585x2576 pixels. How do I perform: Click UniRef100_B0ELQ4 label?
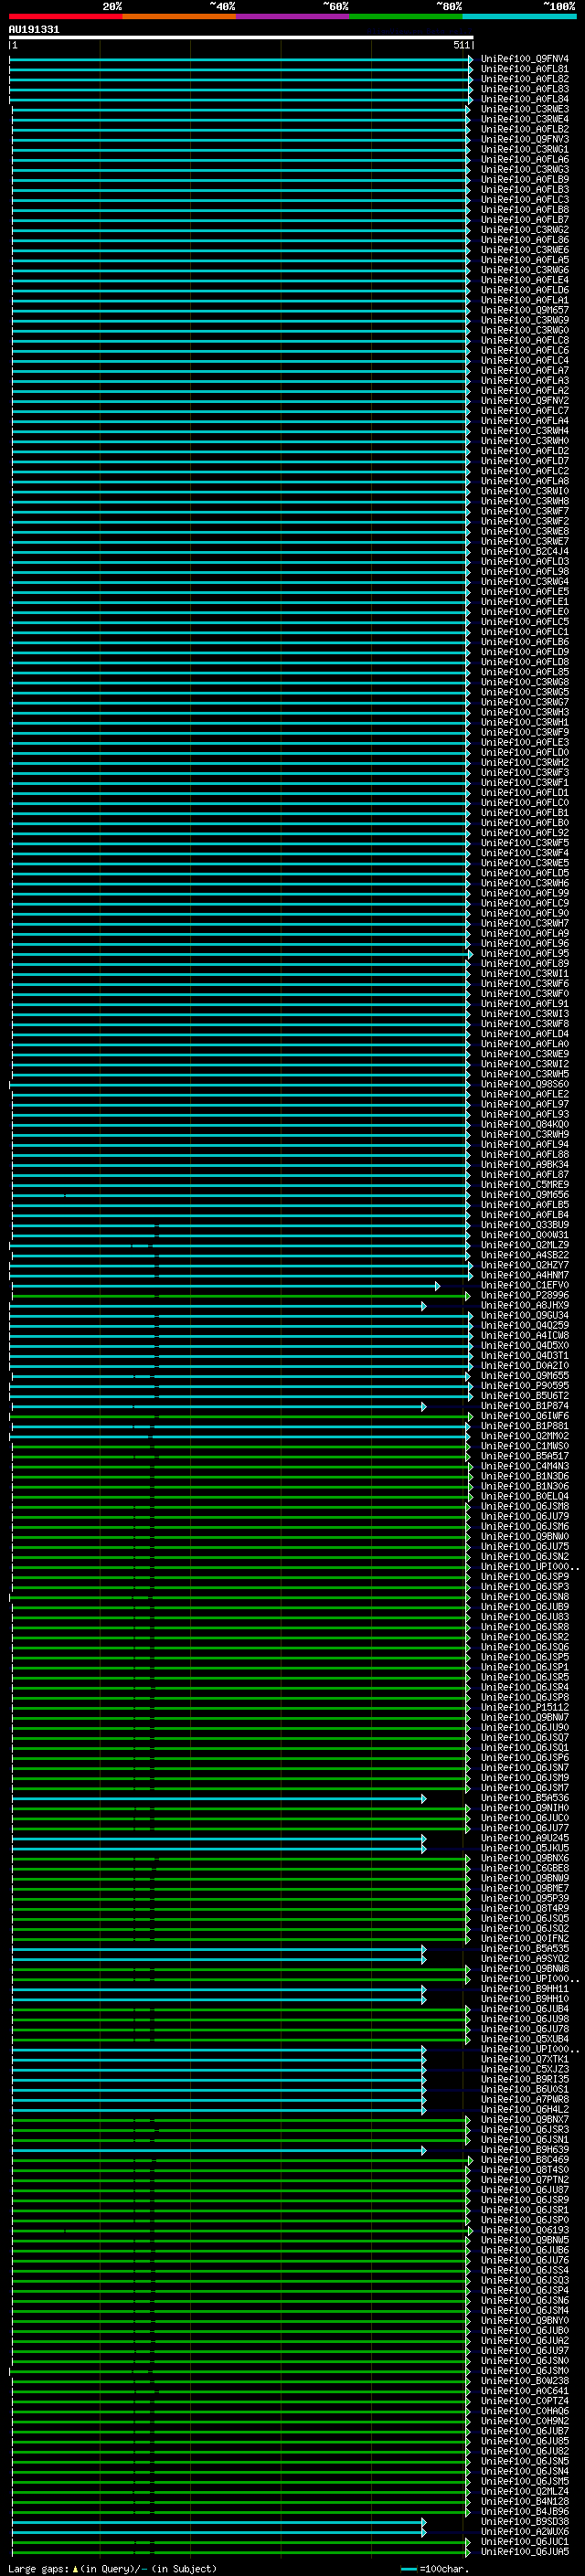click(x=525, y=1497)
